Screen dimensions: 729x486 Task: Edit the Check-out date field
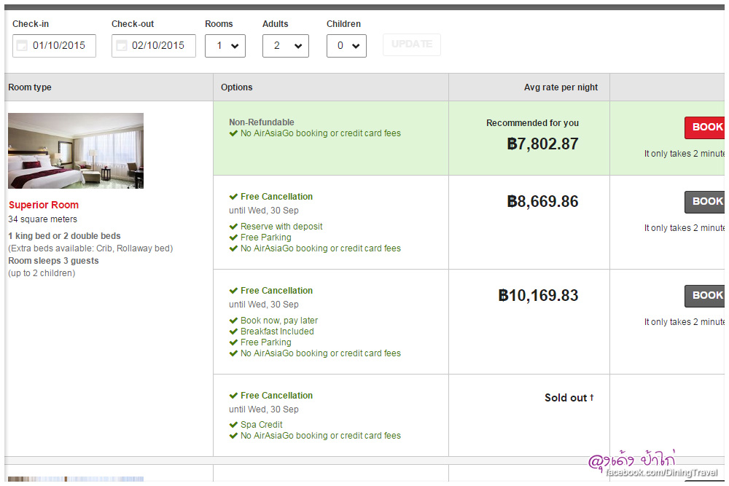158,46
